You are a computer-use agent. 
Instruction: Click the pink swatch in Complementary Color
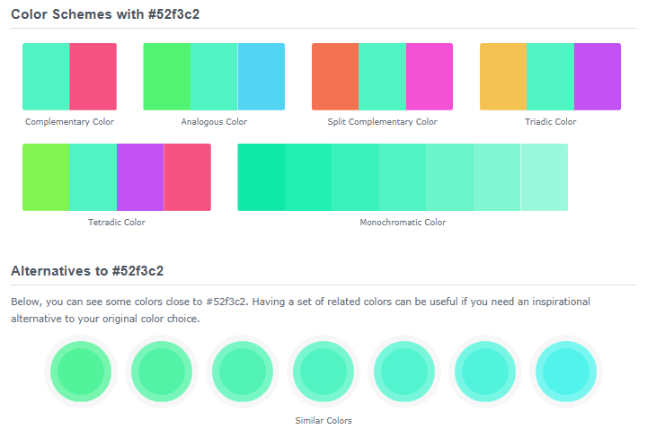(93, 76)
